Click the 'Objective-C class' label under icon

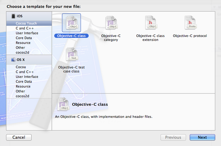click(x=71, y=36)
